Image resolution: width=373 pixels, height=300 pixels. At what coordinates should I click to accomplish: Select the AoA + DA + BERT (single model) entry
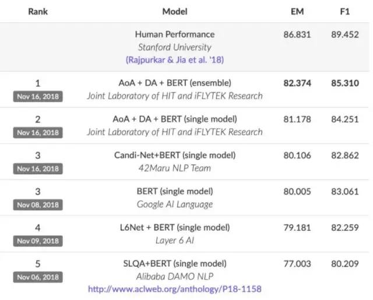tap(175, 119)
